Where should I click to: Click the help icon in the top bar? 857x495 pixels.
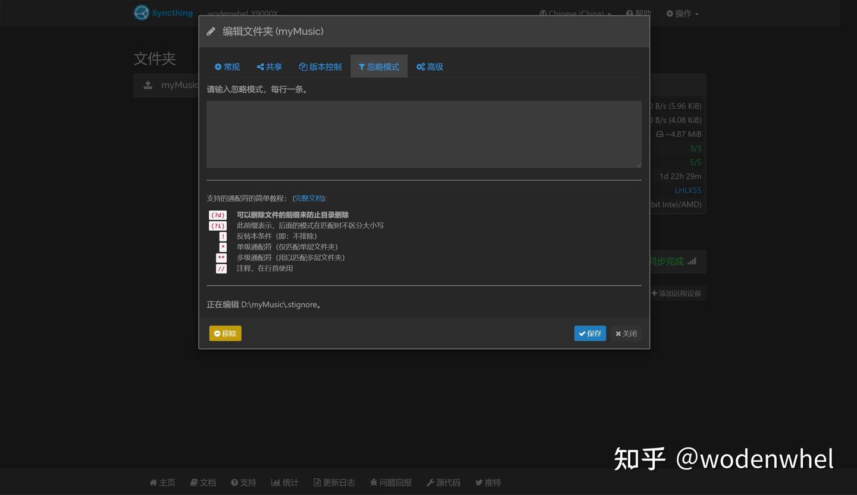tap(629, 13)
